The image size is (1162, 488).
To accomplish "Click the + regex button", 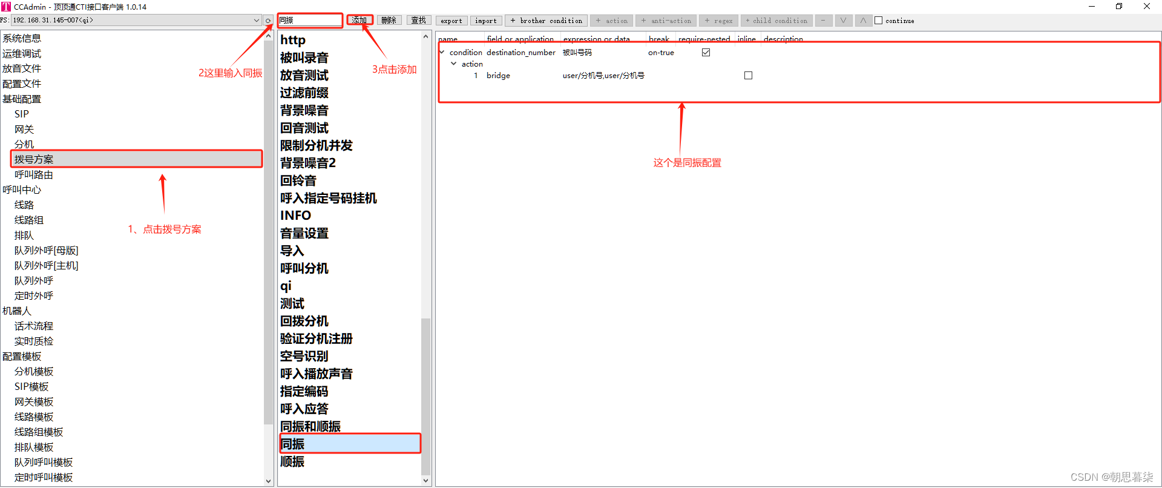I will pos(718,21).
